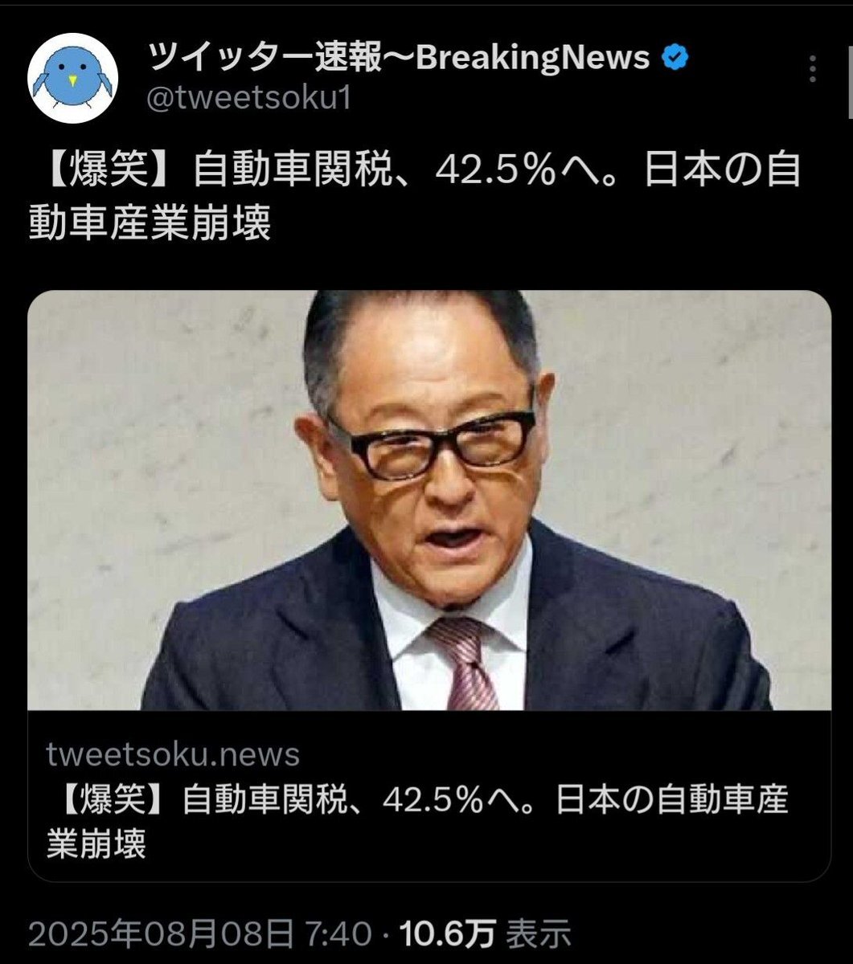Visit the @tweetsoku1 handle
Screen dimensions: 853x964
[x=250, y=100]
